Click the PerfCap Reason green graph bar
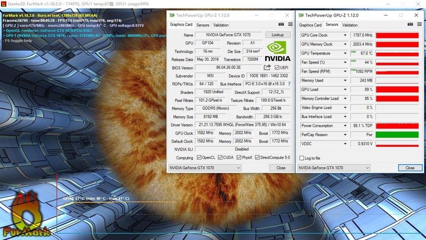This screenshot has height=240, width=426. (x=397, y=135)
